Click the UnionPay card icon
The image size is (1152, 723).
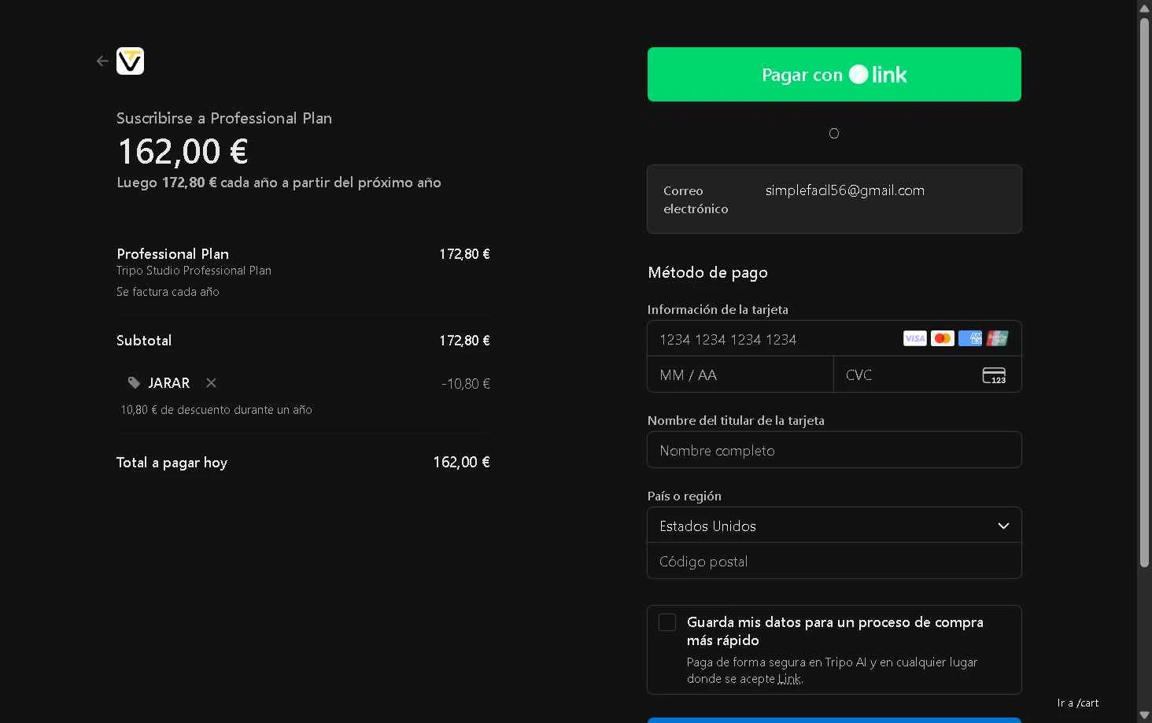click(x=997, y=338)
